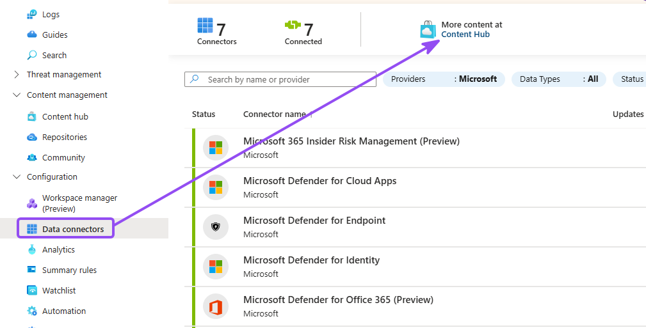This screenshot has width=646, height=328.
Task: Click the Workspace manager cubes icon
Action: point(32,203)
